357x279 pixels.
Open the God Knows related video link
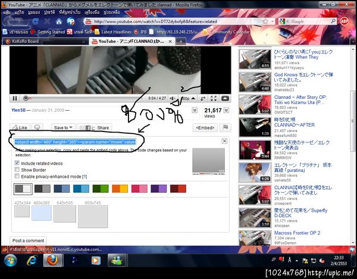[303, 77]
